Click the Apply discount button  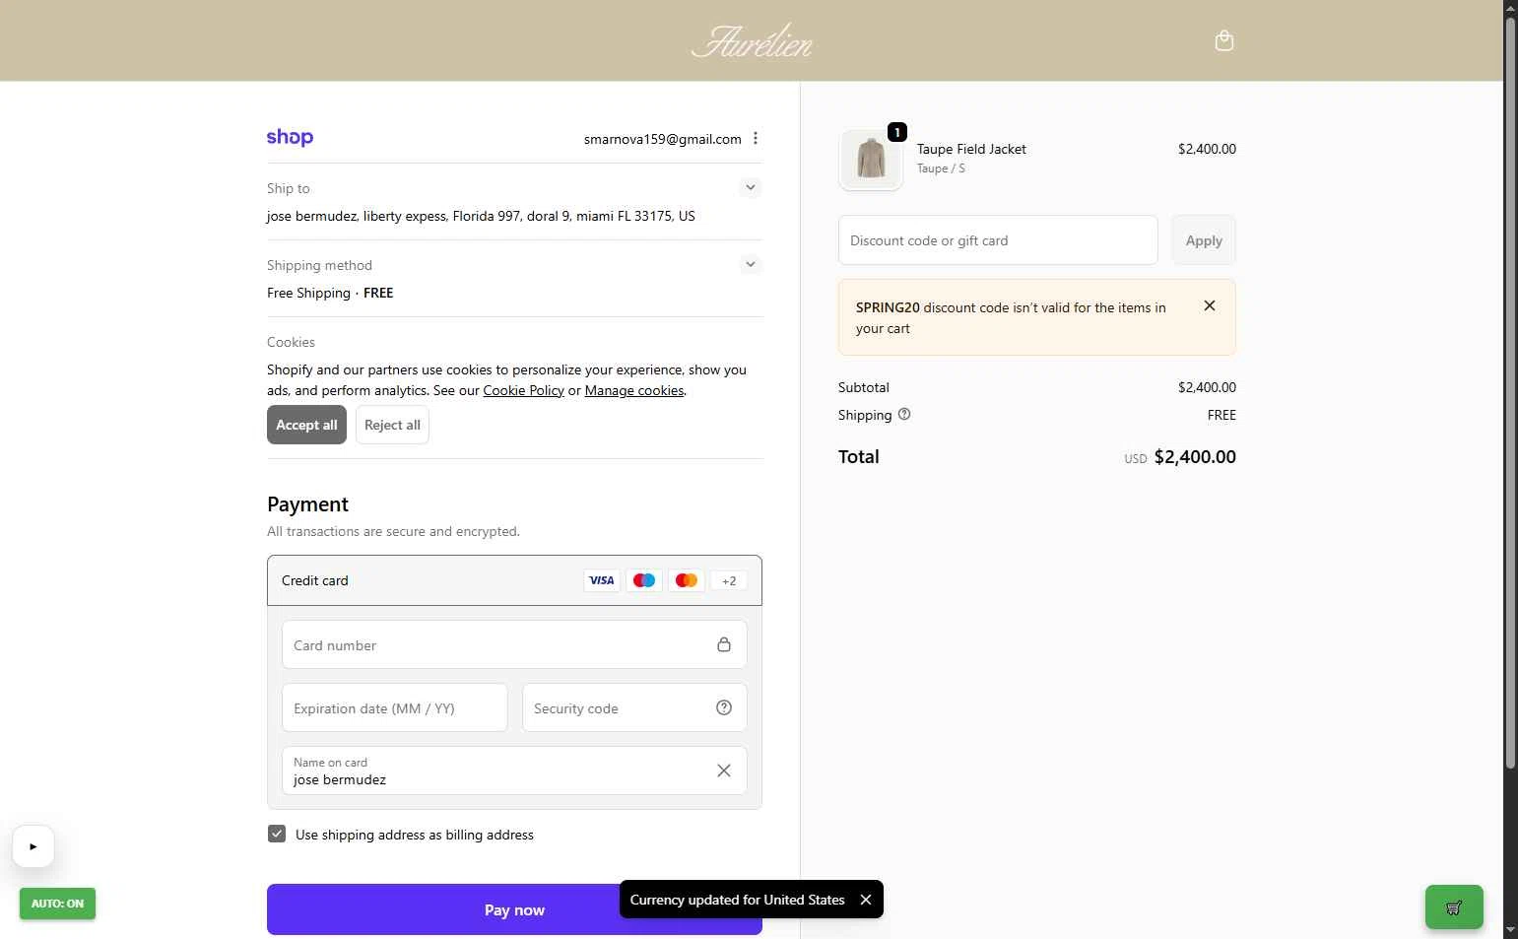(1204, 240)
